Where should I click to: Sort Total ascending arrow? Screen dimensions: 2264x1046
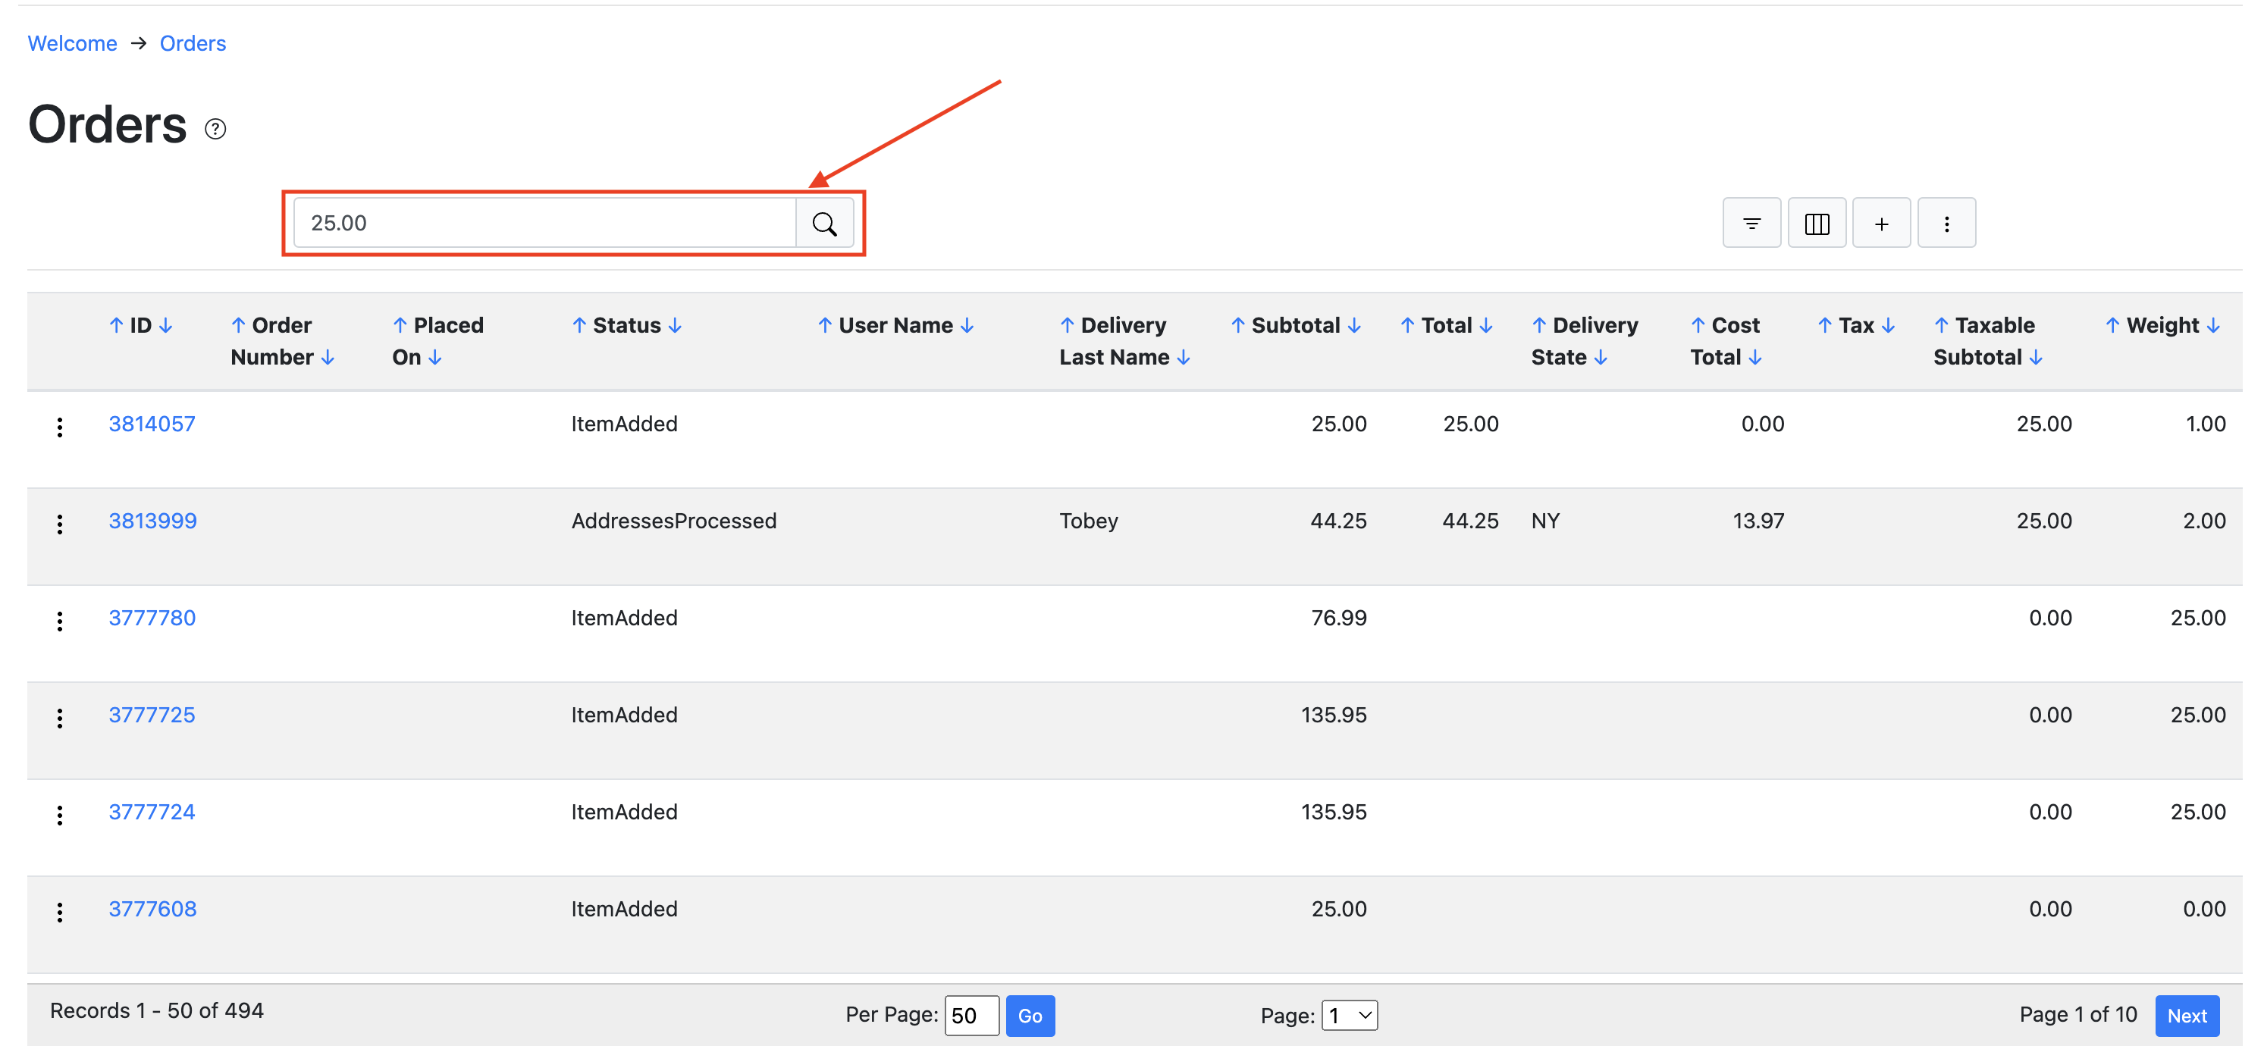pos(1407,325)
